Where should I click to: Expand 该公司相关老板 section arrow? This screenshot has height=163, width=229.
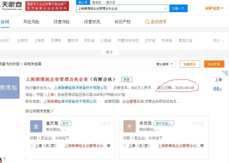(52, 111)
